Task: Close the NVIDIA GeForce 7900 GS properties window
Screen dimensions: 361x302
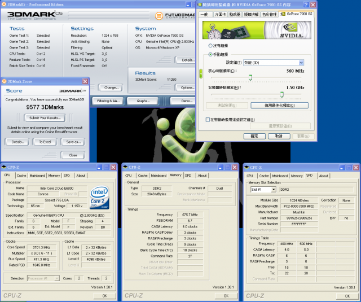Action: pos(313,5)
